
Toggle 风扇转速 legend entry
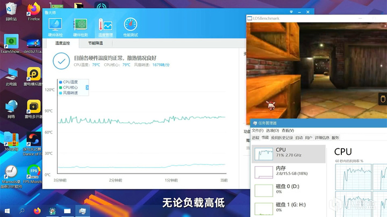(68, 93)
